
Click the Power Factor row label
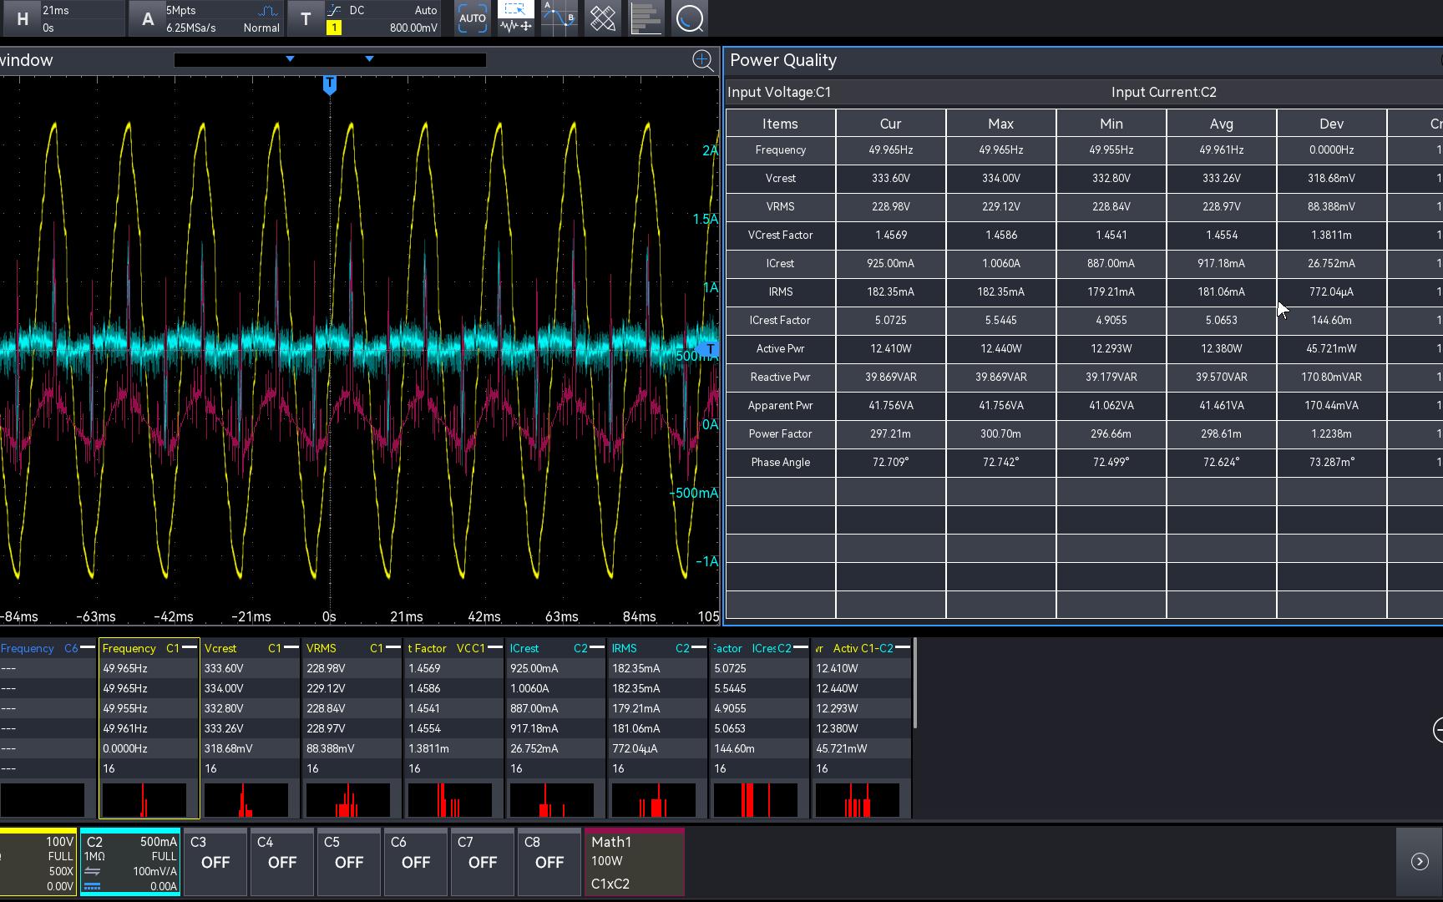[x=781, y=433]
